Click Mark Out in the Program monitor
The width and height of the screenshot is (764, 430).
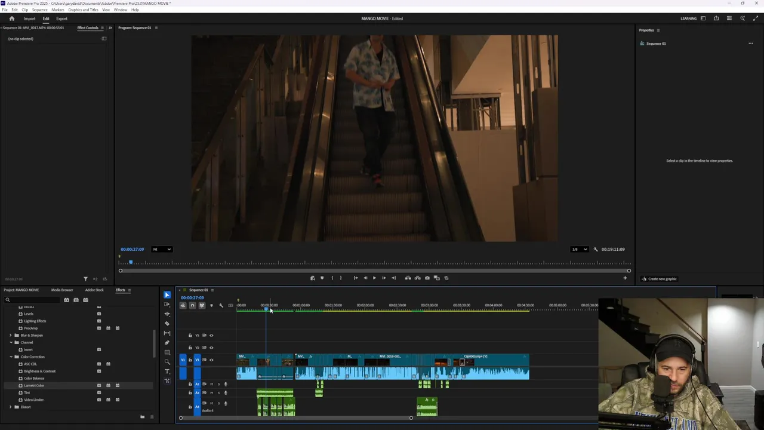(x=341, y=278)
